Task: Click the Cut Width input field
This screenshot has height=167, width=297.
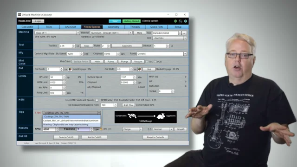Action: [x=123, y=69]
